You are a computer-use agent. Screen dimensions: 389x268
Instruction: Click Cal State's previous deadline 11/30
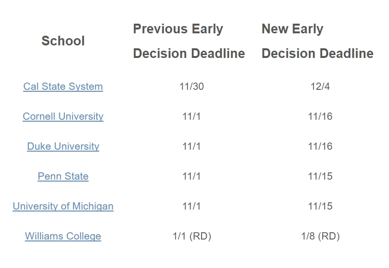192,87
